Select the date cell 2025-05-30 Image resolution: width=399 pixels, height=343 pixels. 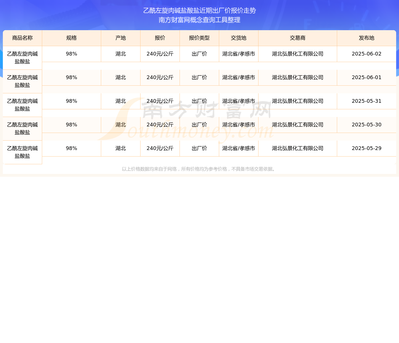(367, 125)
